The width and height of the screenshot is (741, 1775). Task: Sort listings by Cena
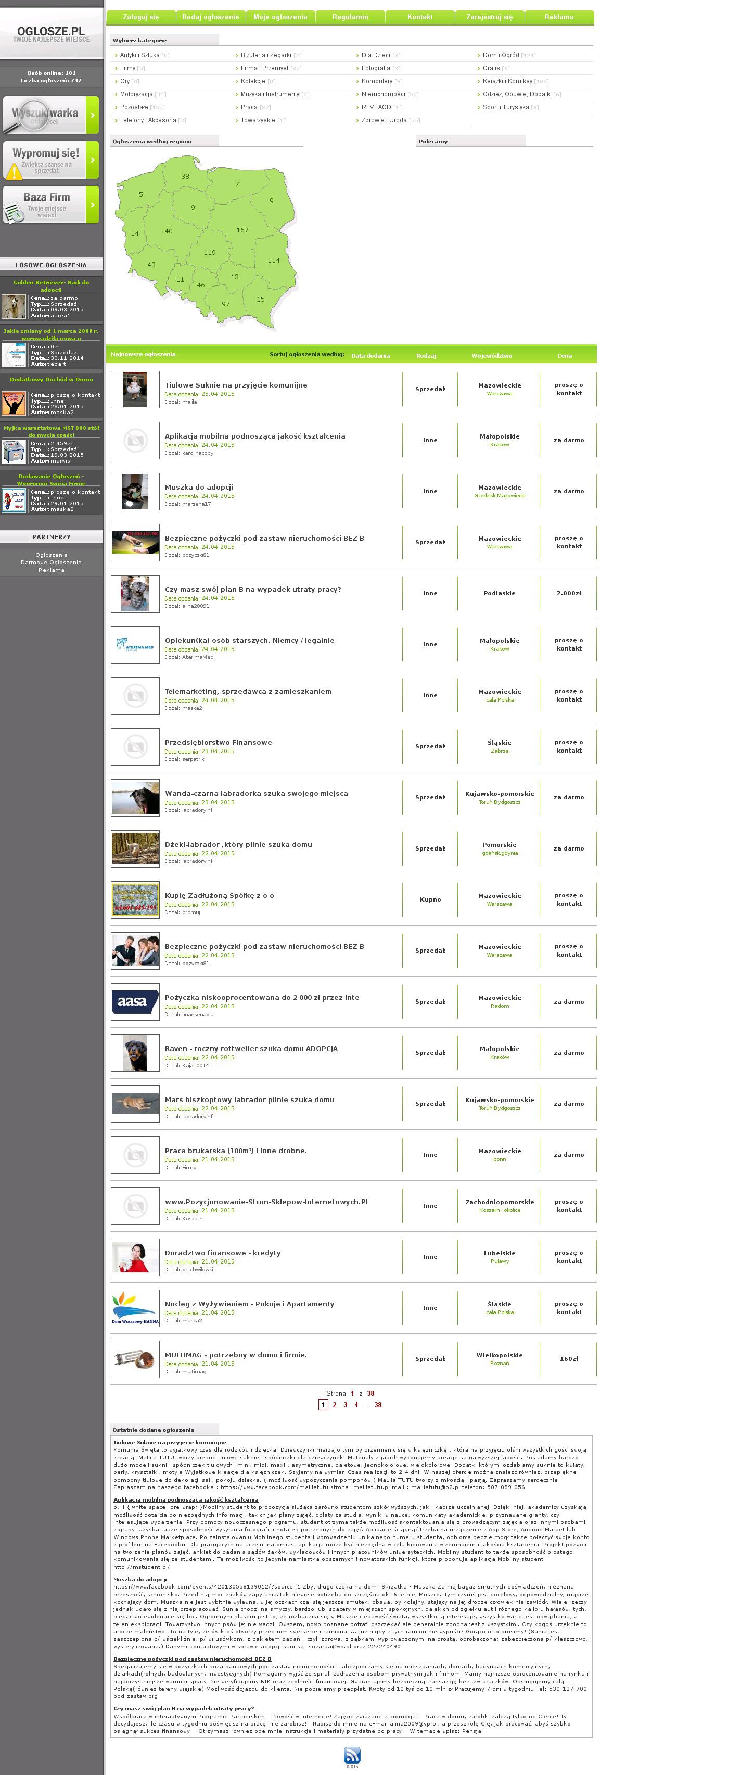point(564,356)
